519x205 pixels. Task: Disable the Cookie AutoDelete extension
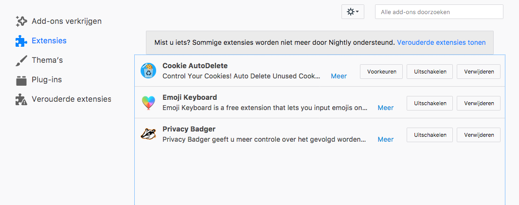[x=430, y=72]
